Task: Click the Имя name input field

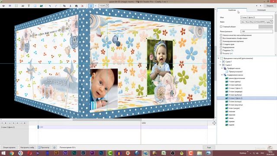Action: (x=257, y=17)
